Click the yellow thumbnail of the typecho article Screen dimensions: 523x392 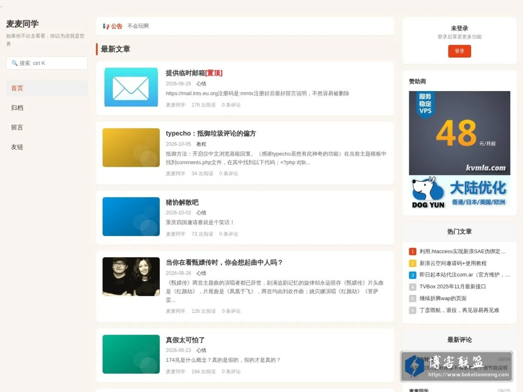point(131,147)
